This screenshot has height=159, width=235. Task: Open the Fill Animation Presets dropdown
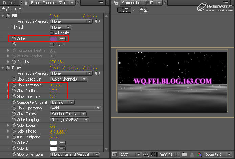coord(71,21)
